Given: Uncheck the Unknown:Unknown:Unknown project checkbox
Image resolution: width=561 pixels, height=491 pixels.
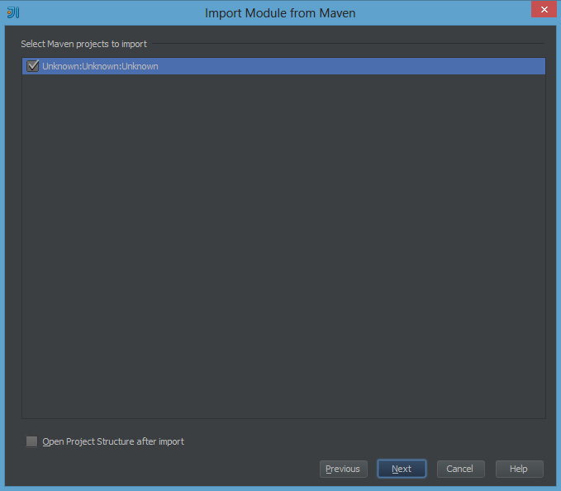Looking at the screenshot, I should pos(32,66).
